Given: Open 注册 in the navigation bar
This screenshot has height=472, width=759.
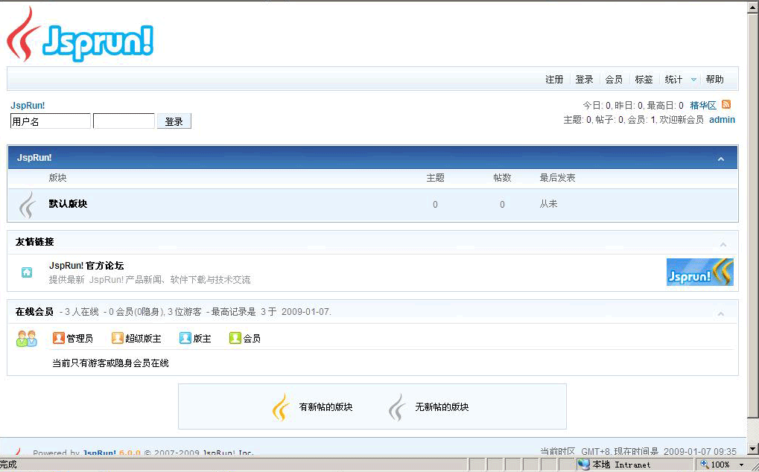Looking at the screenshot, I should [554, 80].
